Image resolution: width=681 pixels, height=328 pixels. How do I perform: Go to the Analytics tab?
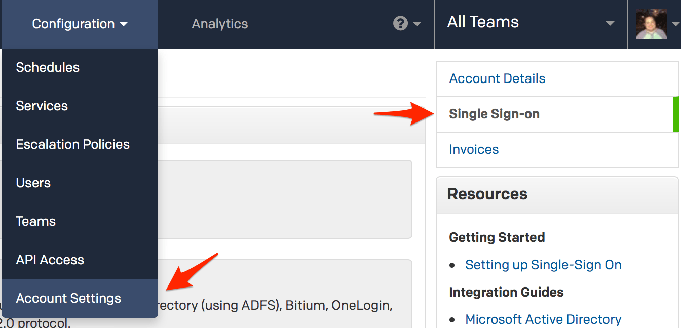pyautogui.click(x=219, y=24)
